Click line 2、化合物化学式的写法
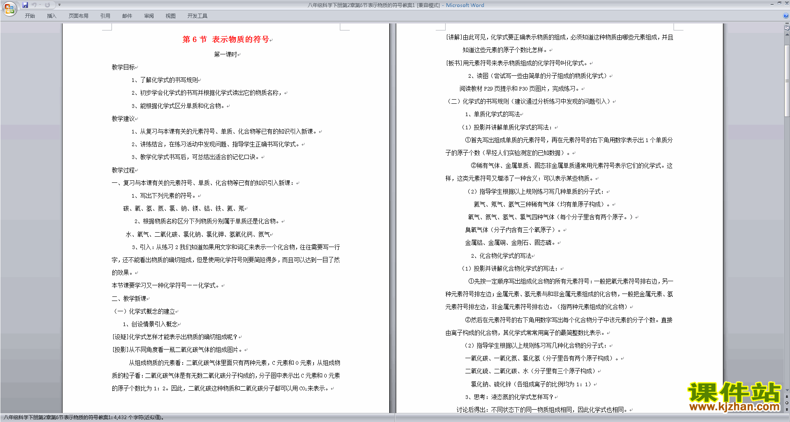 pos(501,256)
